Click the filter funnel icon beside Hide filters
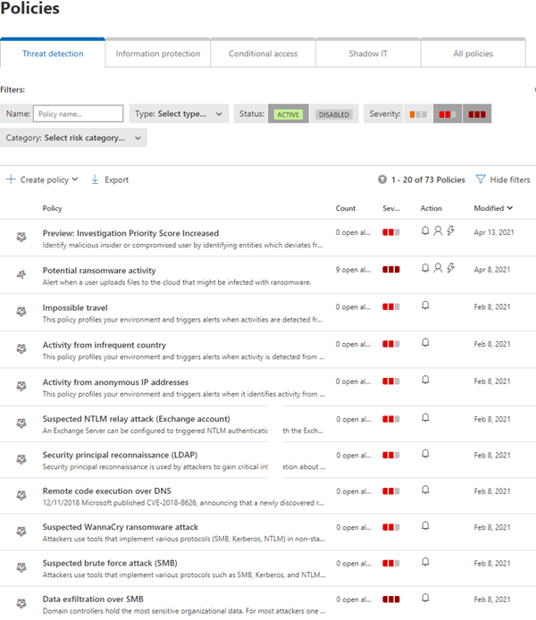Image resolution: width=536 pixels, height=620 pixels. pyautogui.click(x=481, y=180)
